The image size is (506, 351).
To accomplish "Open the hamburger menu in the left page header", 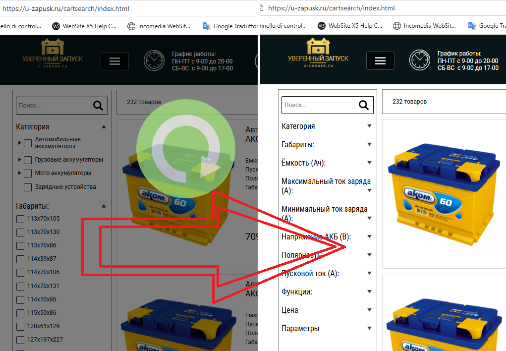I will pyautogui.click(x=114, y=61).
